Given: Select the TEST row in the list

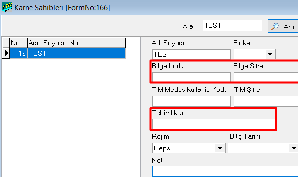Looking at the screenshot, I should pyautogui.click(x=68, y=53).
